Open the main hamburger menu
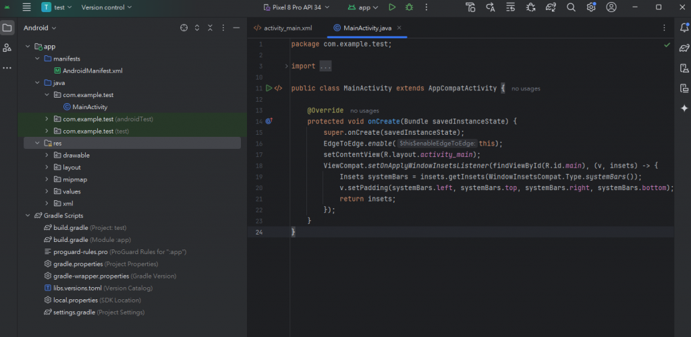The image size is (691, 337). [26, 7]
